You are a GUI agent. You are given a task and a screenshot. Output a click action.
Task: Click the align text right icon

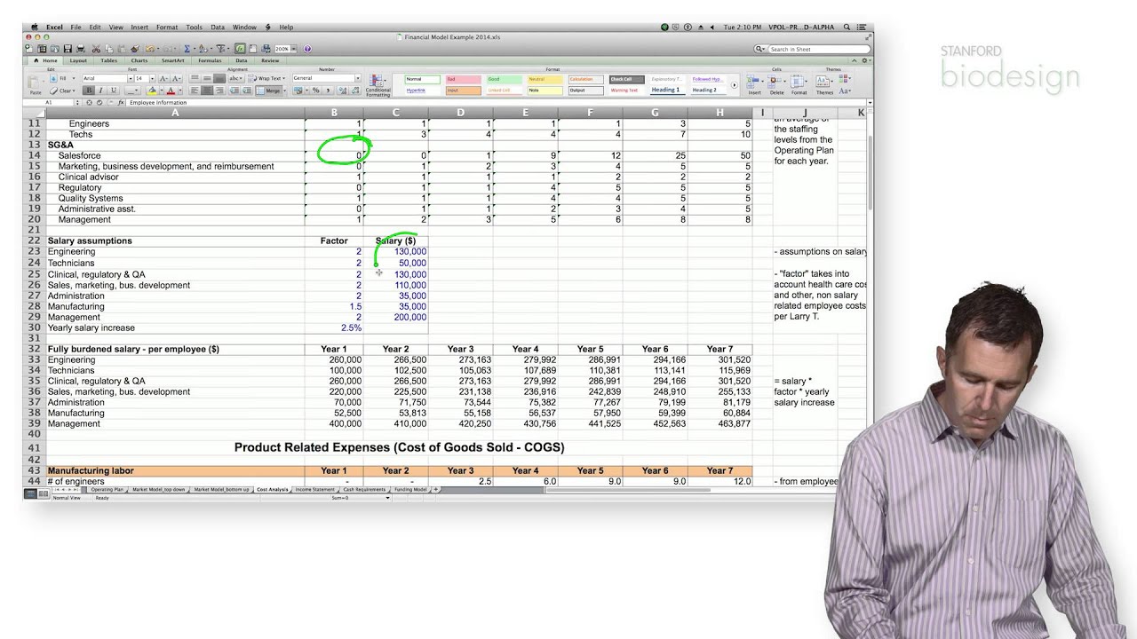click(219, 91)
